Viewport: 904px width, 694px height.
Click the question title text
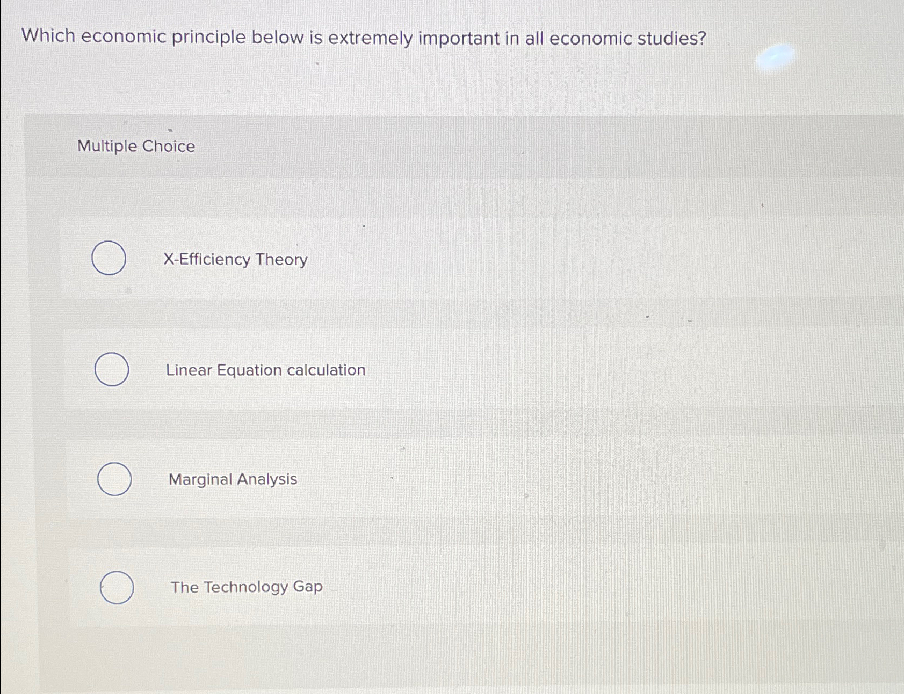pyautogui.click(x=364, y=38)
